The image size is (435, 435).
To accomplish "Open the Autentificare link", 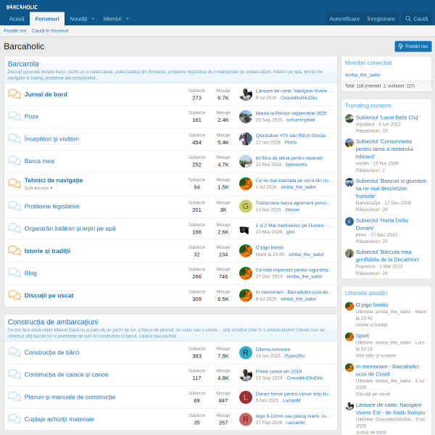I will tap(344, 19).
